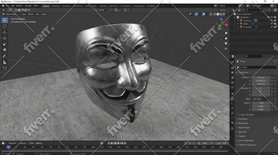The image size is (278, 155).
Task: Open the rotation Mode dropdown
Action: pyautogui.click(x=261, y=99)
